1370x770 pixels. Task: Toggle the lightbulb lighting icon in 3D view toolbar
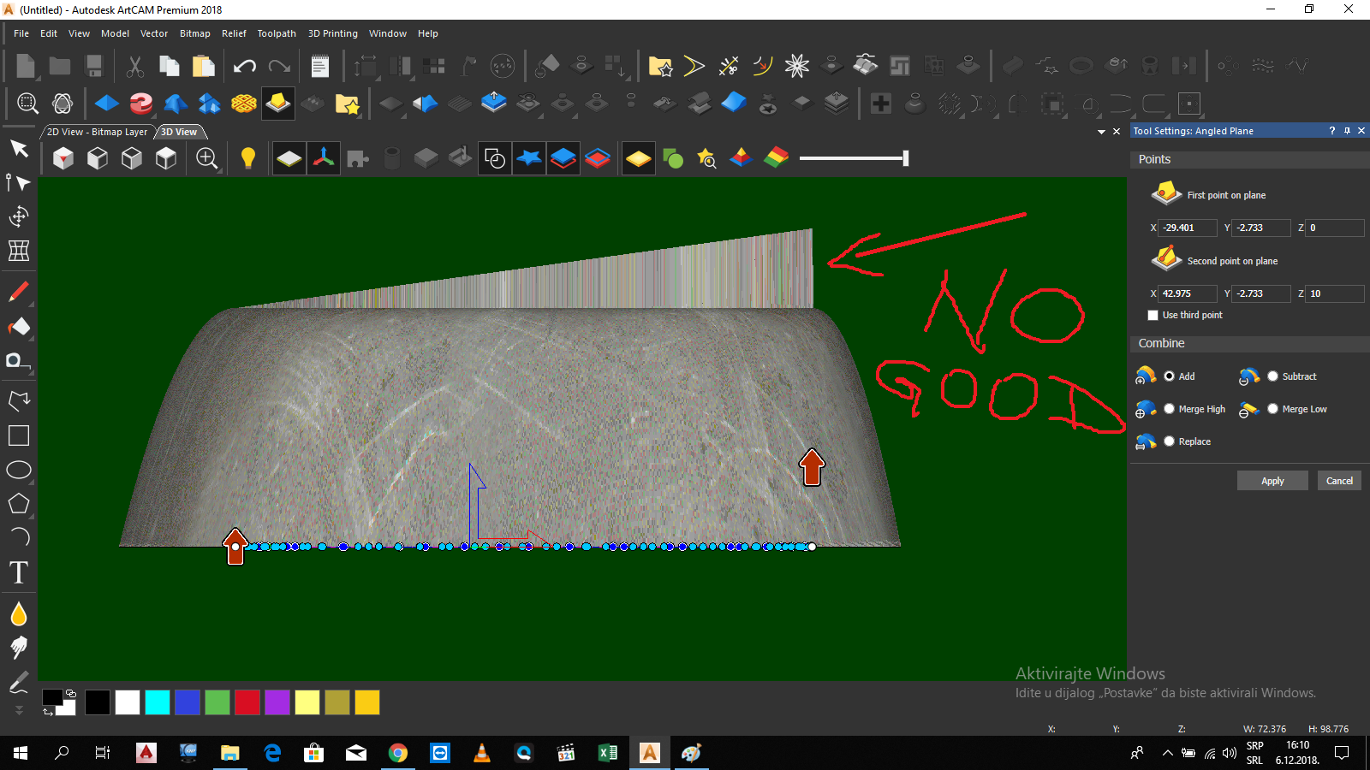(248, 157)
